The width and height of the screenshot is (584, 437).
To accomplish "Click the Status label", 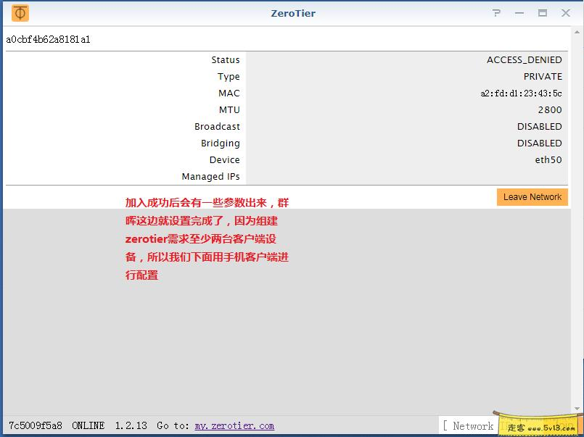I will point(226,60).
